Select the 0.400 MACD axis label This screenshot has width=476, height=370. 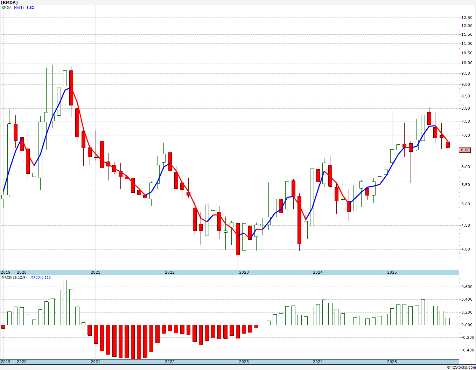point(467,299)
